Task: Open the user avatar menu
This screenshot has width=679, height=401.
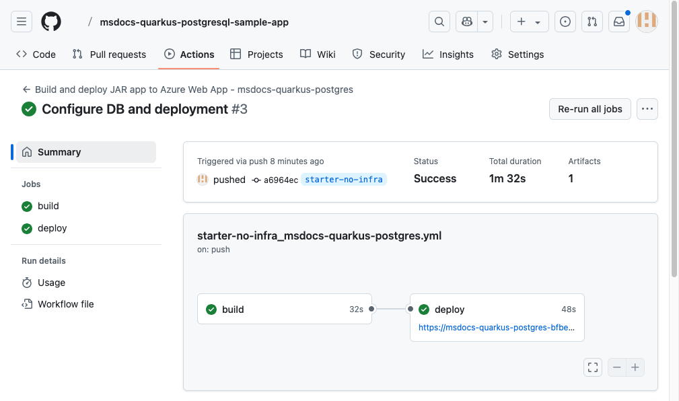Action: [647, 22]
